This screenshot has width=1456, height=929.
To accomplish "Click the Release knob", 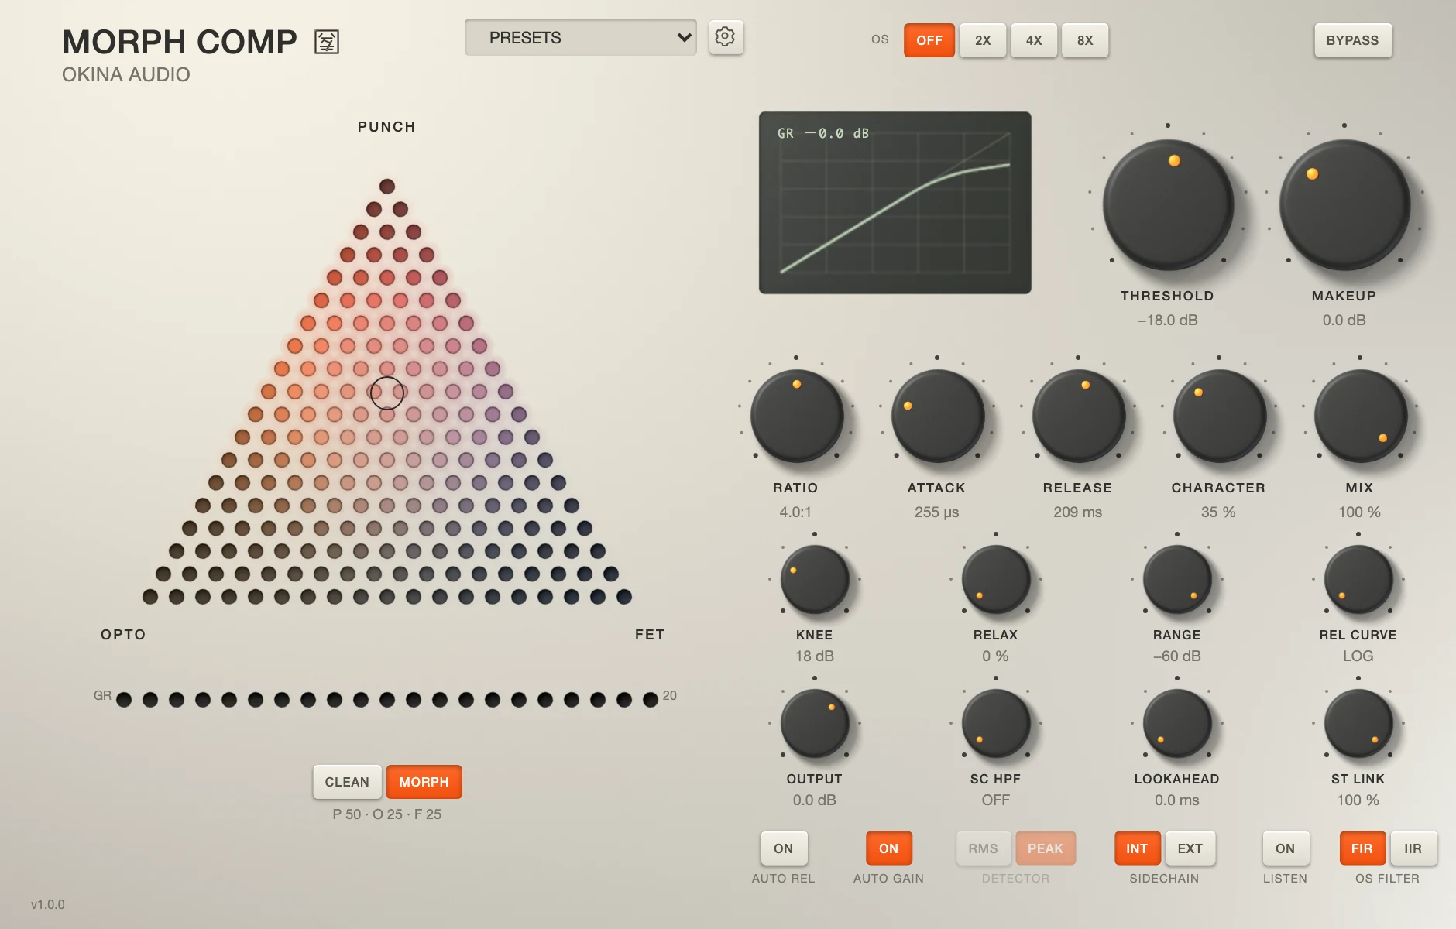I will pyautogui.click(x=1078, y=417).
